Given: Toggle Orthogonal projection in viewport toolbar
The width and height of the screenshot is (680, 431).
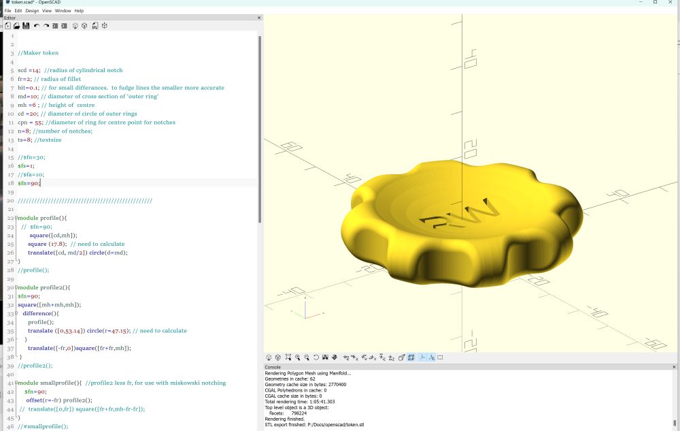Looking at the screenshot, I should point(411,357).
